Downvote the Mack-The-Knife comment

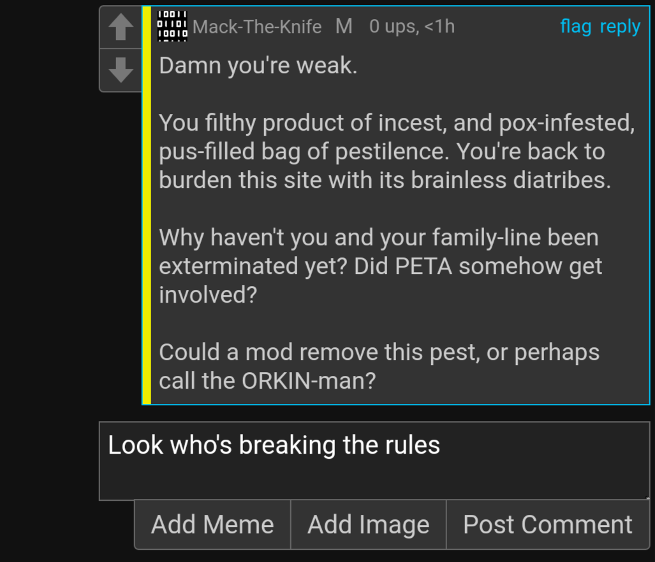[x=121, y=69]
